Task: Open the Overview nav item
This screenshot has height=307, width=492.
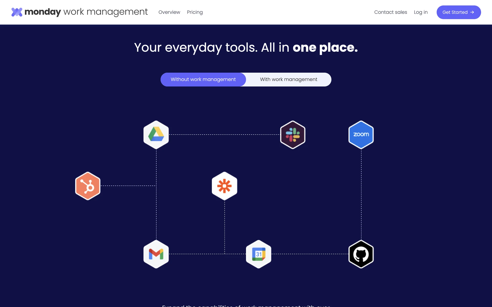Action: point(169,12)
